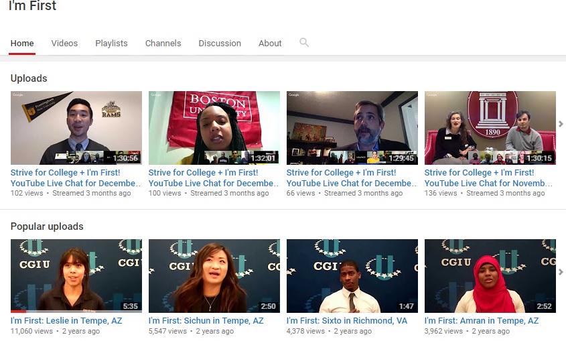Image resolution: width=566 pixels, height=341 pixels.
Task: Show next uploads with right chevron
Action: click(561, 124)
